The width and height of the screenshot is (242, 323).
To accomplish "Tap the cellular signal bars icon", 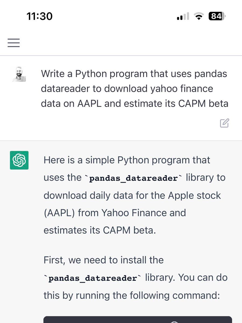I will pyautogui.click(x=183, y=17).
